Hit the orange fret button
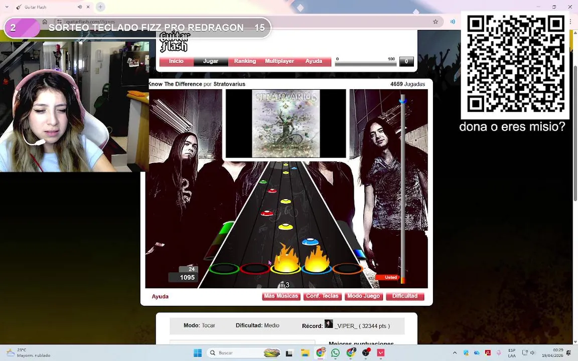 click(347, 269)
